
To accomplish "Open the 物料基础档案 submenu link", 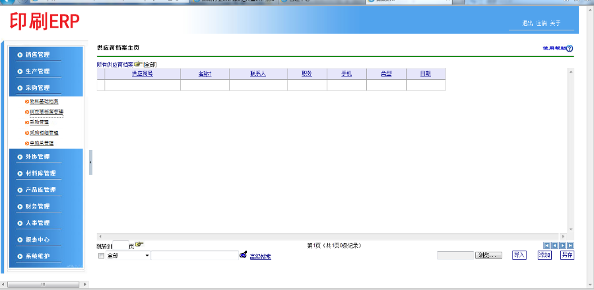I will point(44,102).
